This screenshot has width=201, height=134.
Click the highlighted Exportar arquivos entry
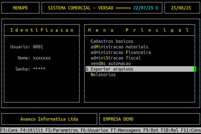141,69
